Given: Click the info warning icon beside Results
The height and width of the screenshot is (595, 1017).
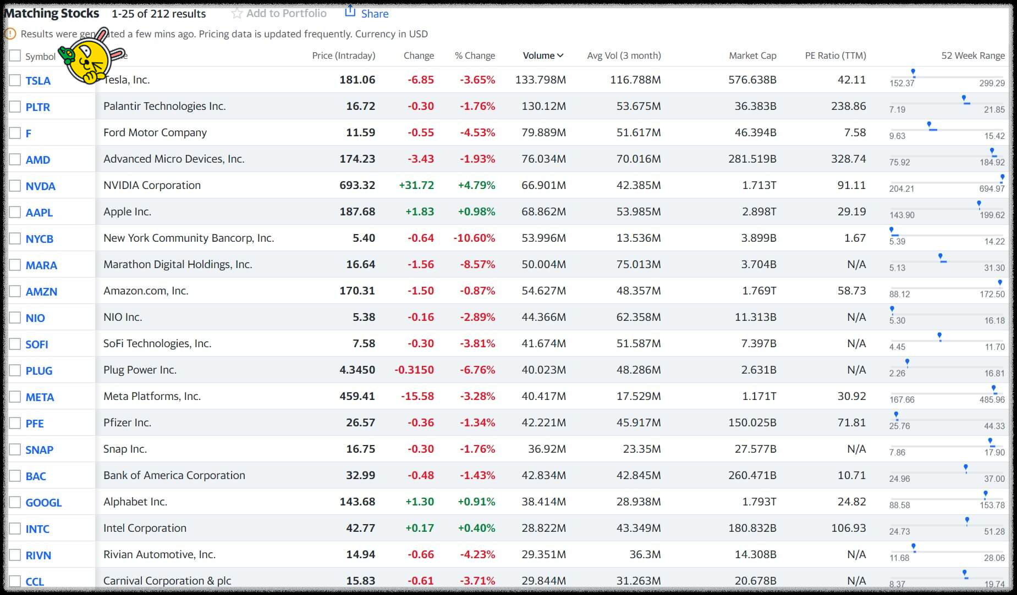Looking at the screenshot, I should tap(10, 34).
